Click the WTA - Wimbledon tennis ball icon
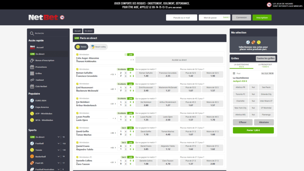The image size is (304, 171). tap(32, 120)
